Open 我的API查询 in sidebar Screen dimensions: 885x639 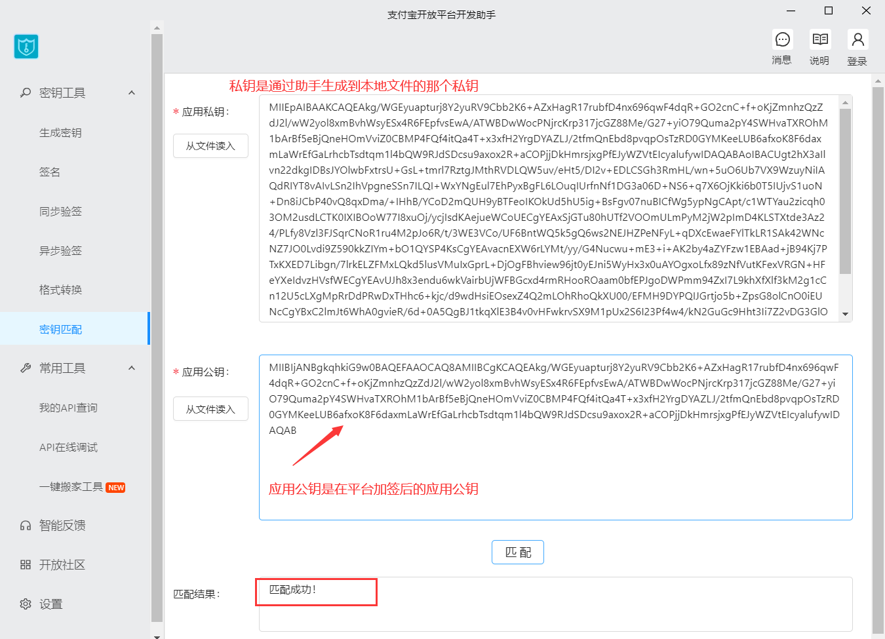[x=68, y=408]
